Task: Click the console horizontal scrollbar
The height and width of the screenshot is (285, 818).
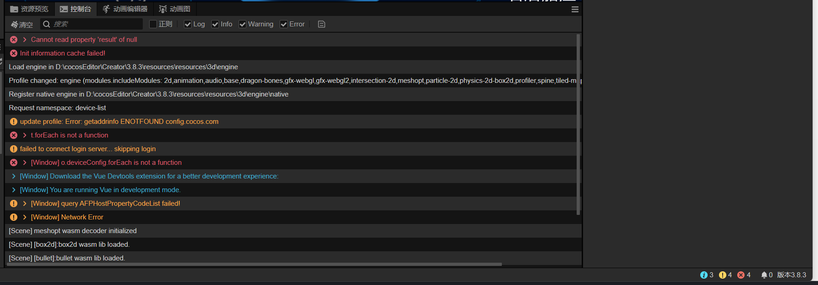Action: click(x=255, y=264)
